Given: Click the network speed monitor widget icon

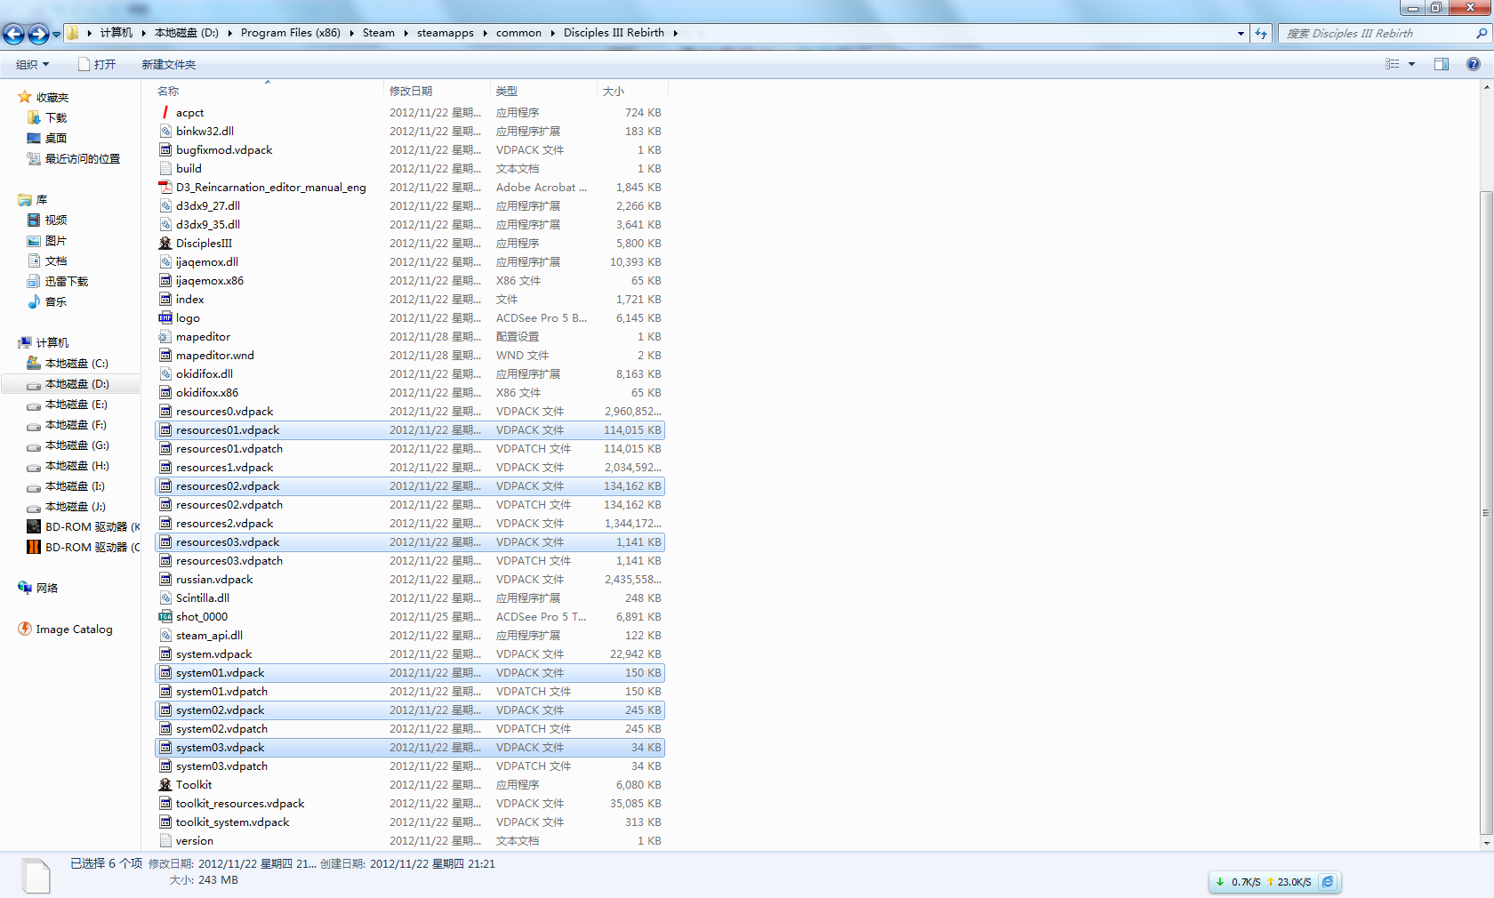Looking at the screenshot, I should point(1328,882).
